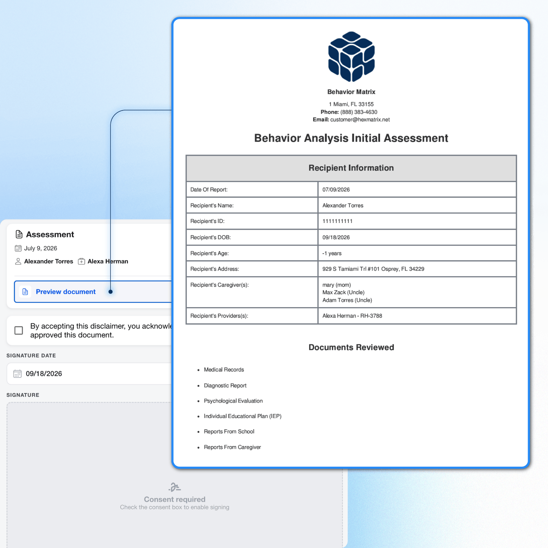Viewport: 548px width, 548px height.
Task: Click the Behavior Matrix cube logo
Action: pyautogui.click(x=351, y=56)
